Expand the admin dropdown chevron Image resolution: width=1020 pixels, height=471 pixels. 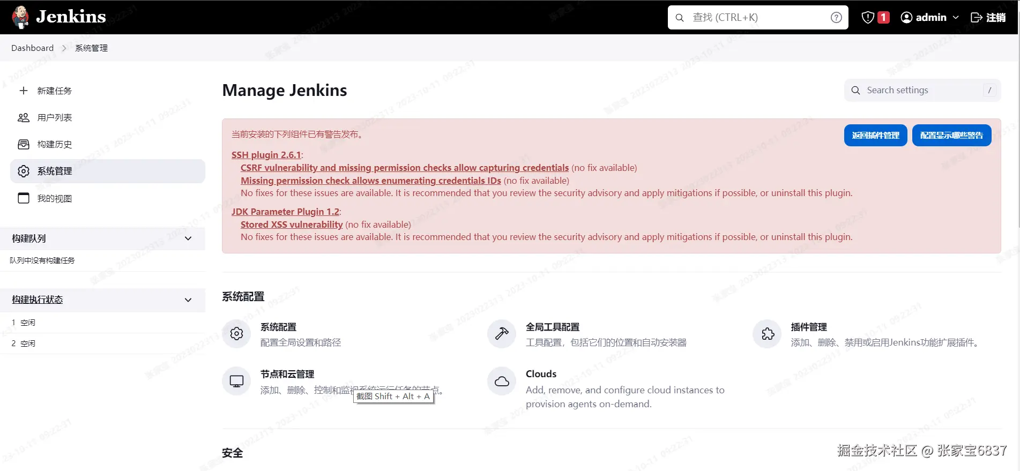point(956,18)
